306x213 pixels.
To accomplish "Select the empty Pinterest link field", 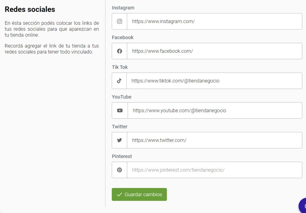I will point(215,170).
